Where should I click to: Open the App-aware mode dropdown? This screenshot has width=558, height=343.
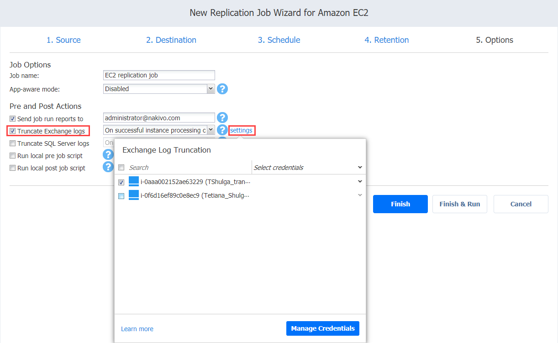tap(159, 89)
